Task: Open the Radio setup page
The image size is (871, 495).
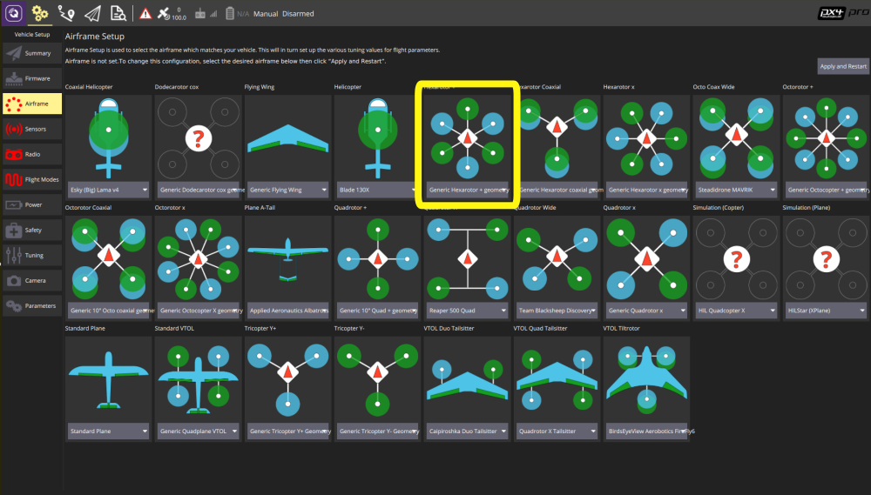Action: (x=32, y=154)
